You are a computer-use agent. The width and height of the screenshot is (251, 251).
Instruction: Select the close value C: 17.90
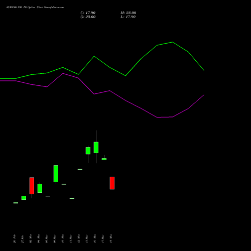[x=88, y=13]
